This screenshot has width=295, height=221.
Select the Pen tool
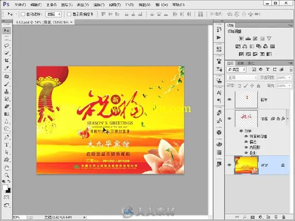[7, 138]
